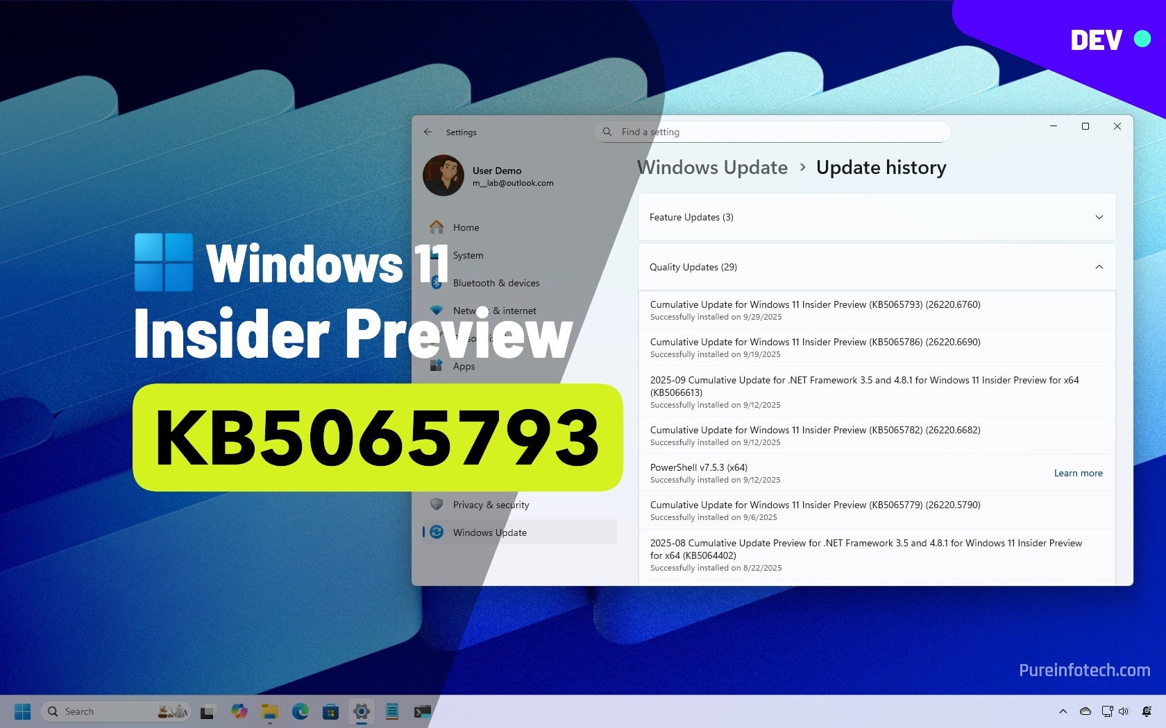Screen dimensions: 1166x728
Task: Click the taskbar Search box
Action: pos(116,711)
